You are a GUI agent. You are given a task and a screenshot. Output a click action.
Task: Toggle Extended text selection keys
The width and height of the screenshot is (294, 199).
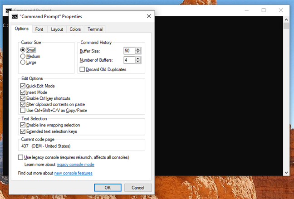pos(23,131)
